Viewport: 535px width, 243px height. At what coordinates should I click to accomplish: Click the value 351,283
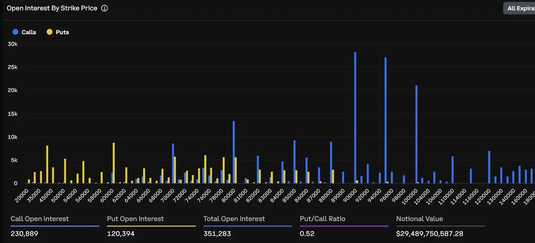217,234
